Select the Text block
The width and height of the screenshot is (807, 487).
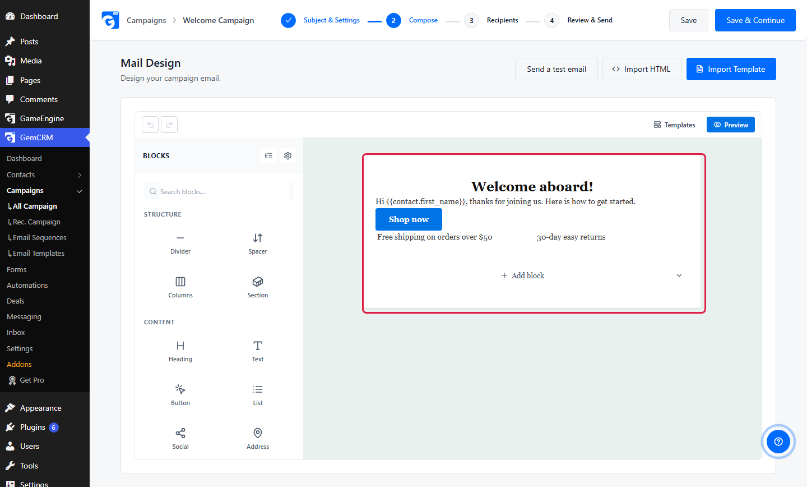coord(258,352)
